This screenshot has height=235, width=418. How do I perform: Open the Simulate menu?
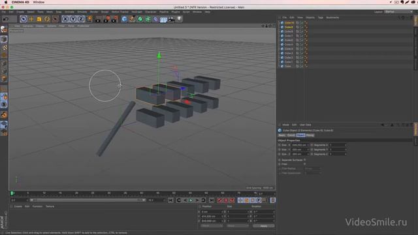click(82, 12)
